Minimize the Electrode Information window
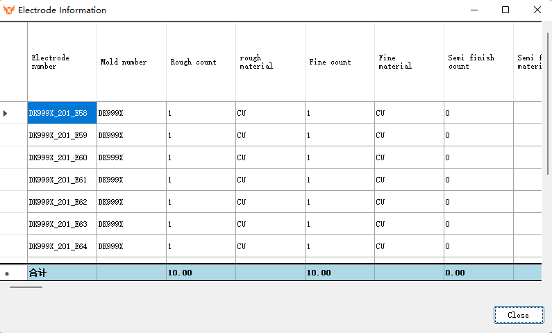The image size is (552, 333). pos(474,10)
